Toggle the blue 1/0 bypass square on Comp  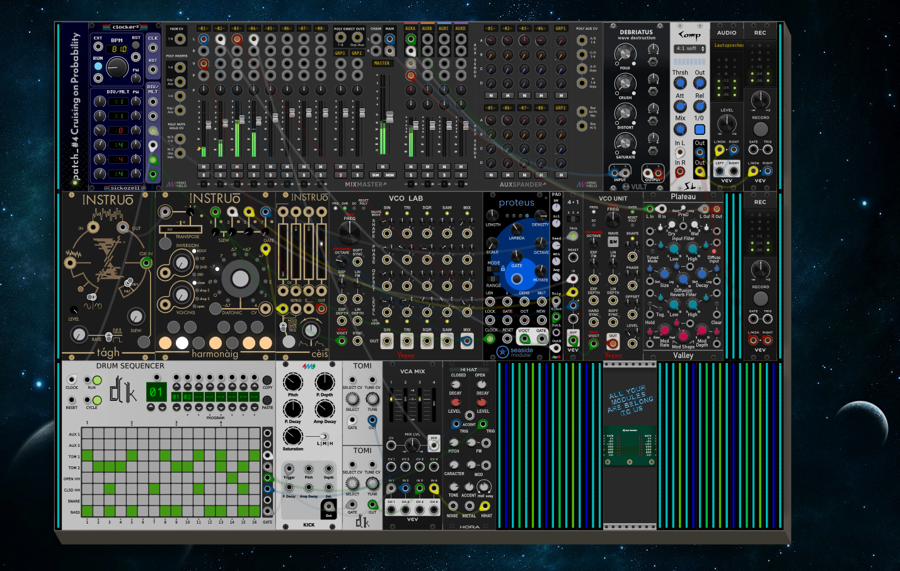pyautogui.click(x=700, y=129)
